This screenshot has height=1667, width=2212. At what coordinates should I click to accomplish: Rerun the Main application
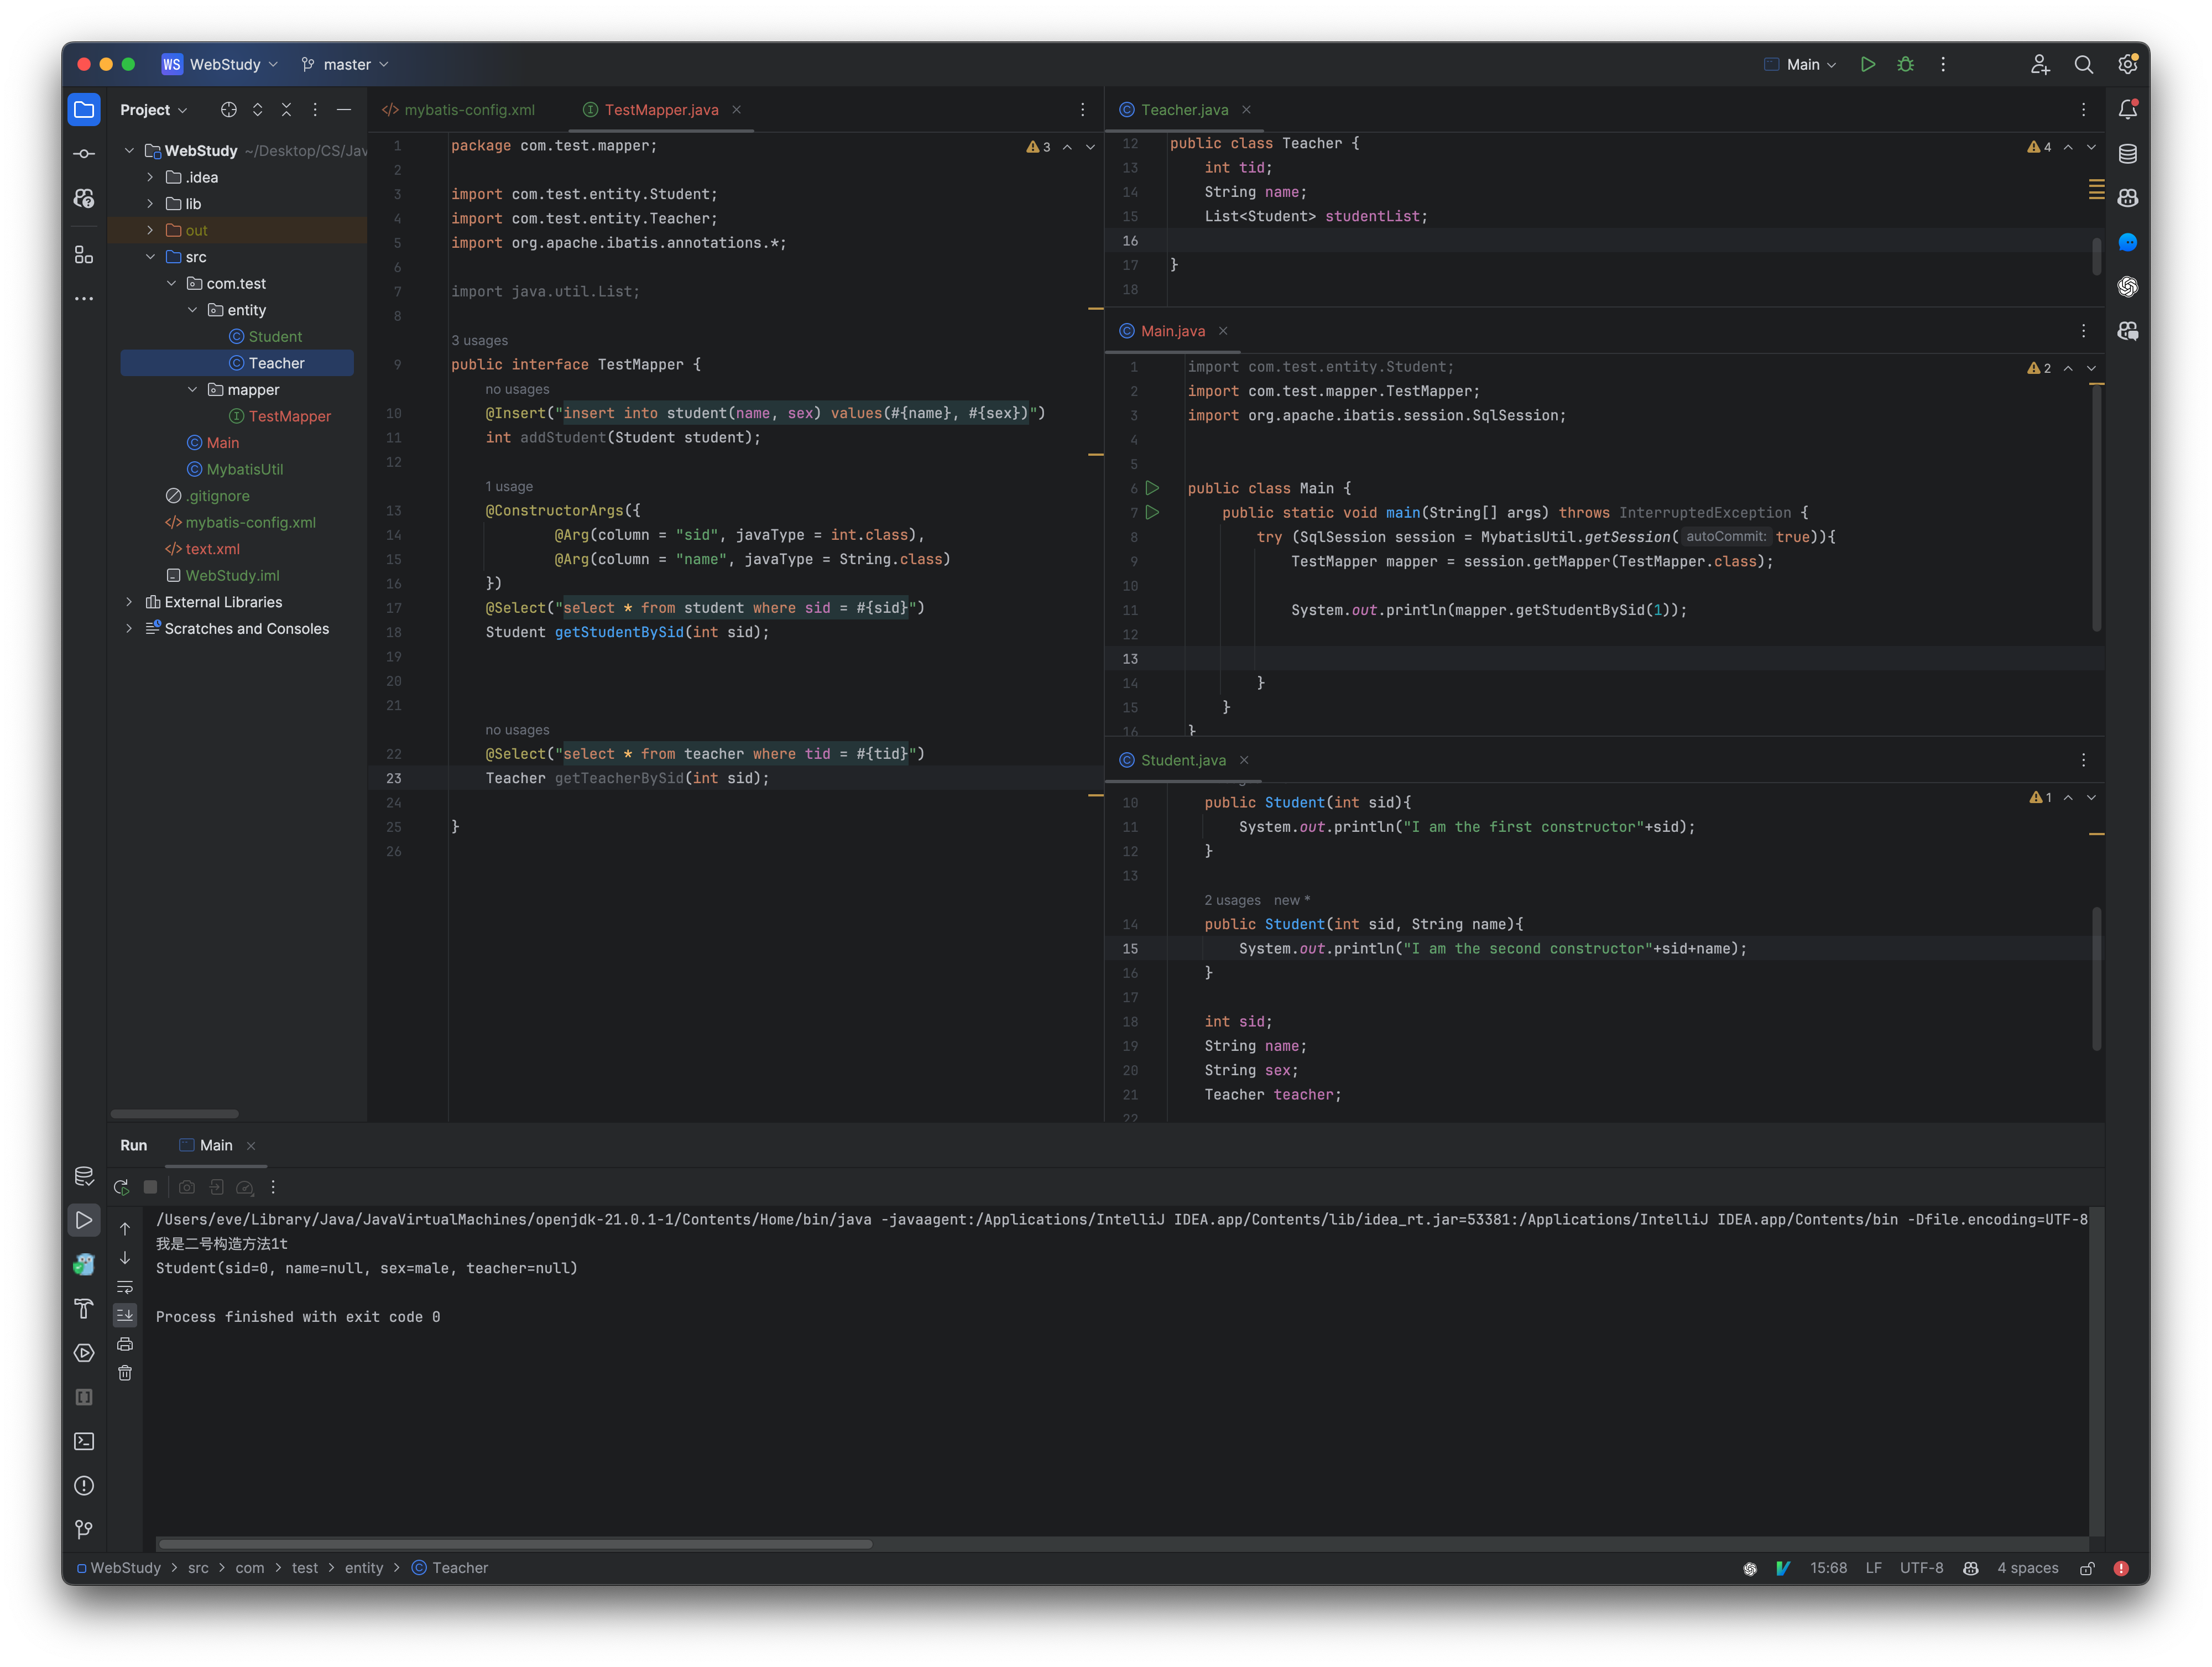(121, 1187)
